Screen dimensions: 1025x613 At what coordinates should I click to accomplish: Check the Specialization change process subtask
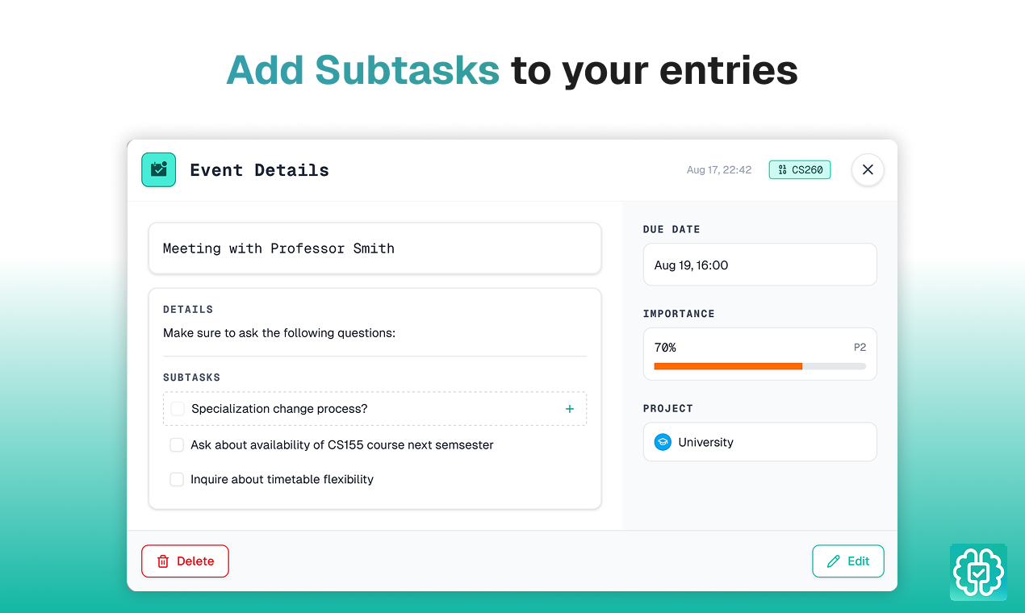[178, 409]
